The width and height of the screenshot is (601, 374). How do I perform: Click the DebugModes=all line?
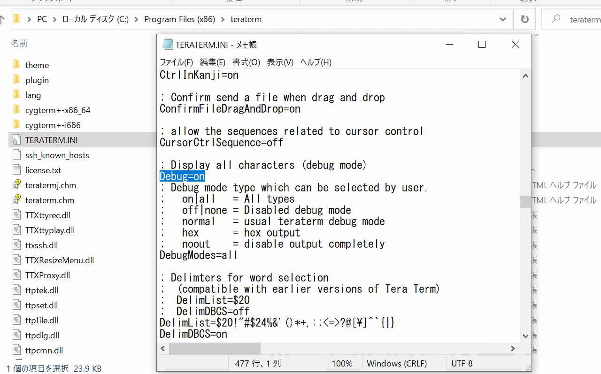click(199, 255)
